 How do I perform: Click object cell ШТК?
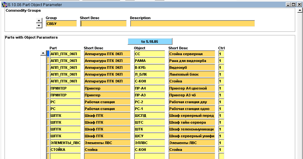coord(150,129)
